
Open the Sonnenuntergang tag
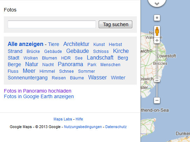coord(28,78)
